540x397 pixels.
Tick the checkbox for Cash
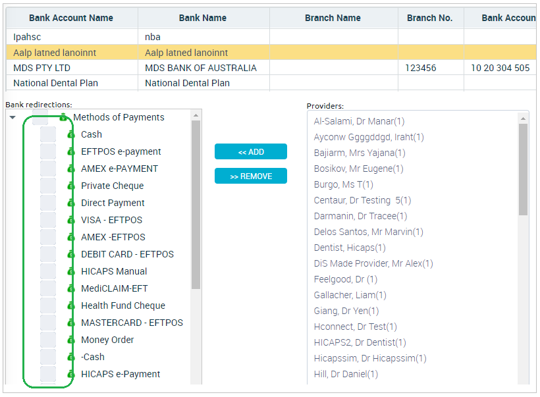(x=48, y=134)
